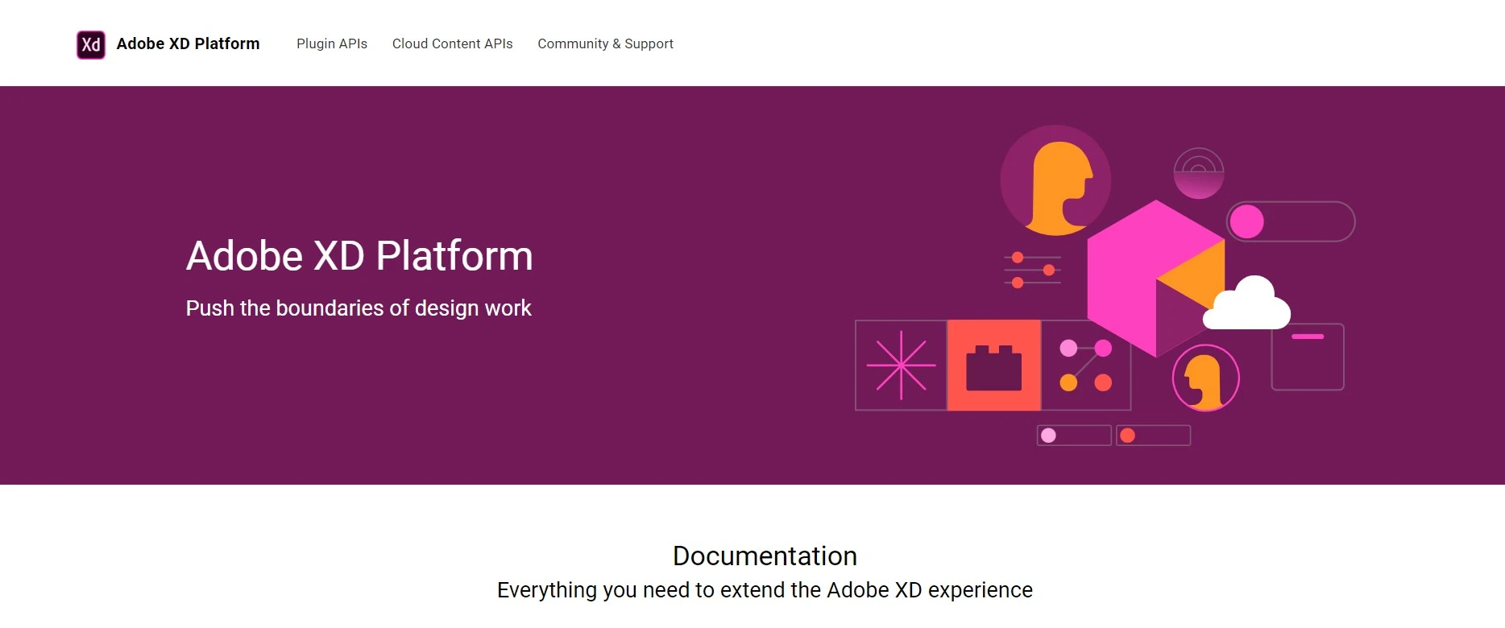Toggle the small switch with light pink dot
This screenshot has width=1505, height=628.
1074,436
